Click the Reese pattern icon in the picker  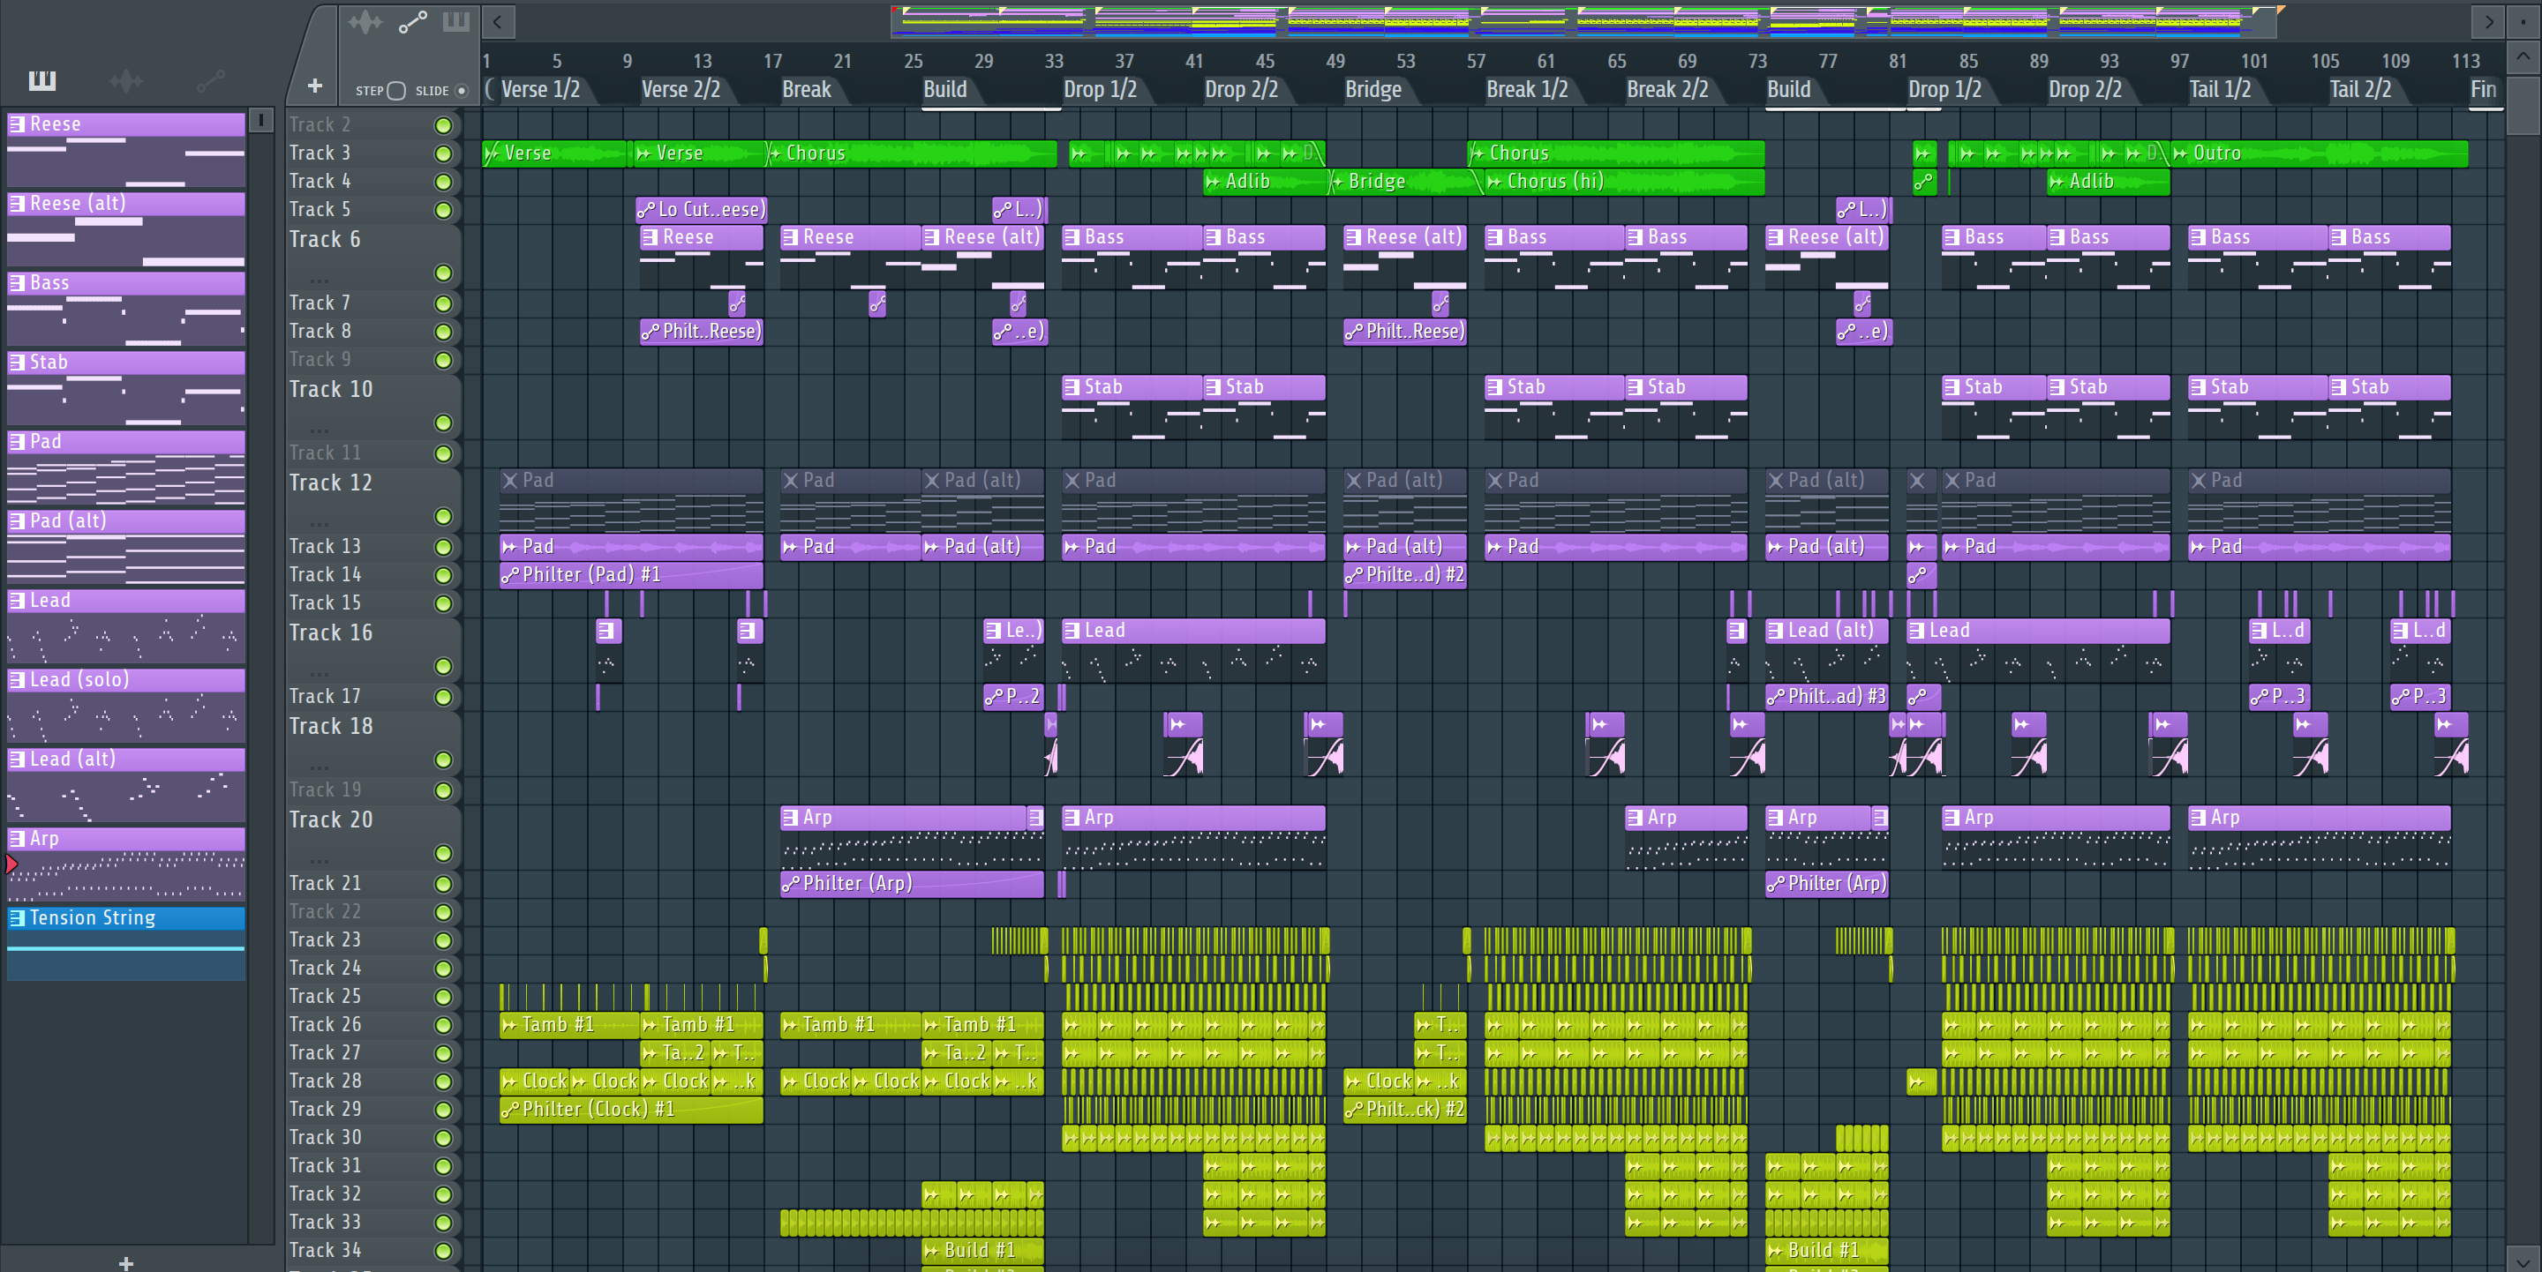tap(17, 124)
